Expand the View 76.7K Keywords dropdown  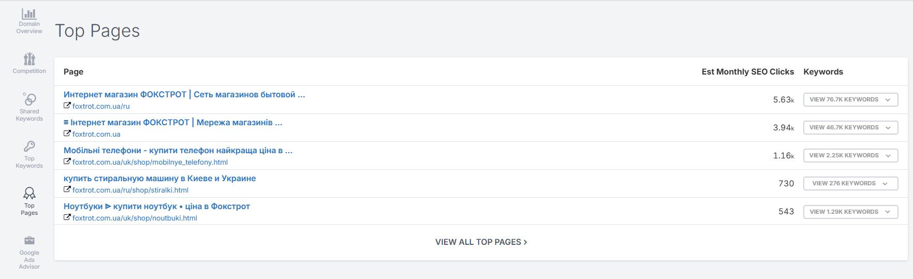coord(850,99)
